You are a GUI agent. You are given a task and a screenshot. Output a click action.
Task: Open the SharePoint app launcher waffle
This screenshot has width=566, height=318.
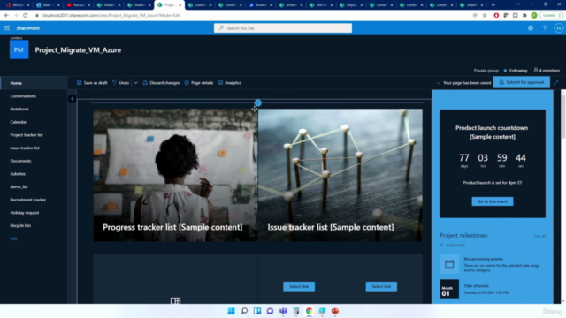click(x=7, y=28)
